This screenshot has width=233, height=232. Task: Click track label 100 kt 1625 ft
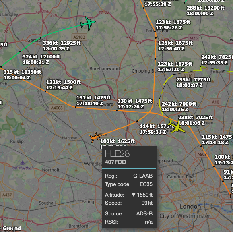pos(118,141)
